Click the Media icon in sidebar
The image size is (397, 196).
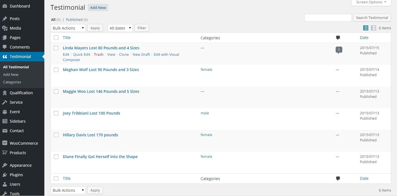tap(5, 28)
